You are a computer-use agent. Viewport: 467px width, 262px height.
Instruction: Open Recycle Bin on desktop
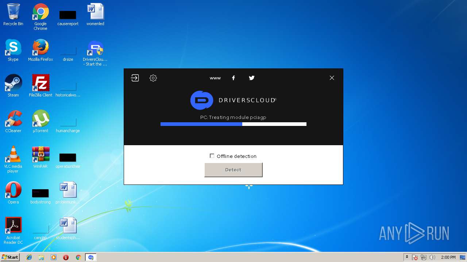click(x=13, y=15)
